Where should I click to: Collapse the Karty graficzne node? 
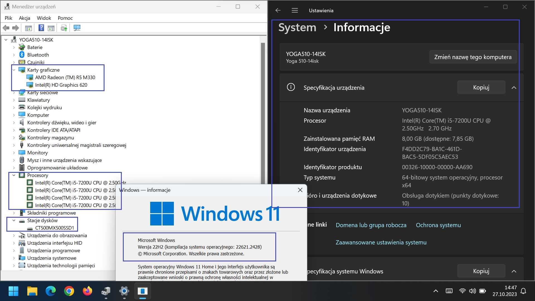pyautogui.click(x=14, y=70)
